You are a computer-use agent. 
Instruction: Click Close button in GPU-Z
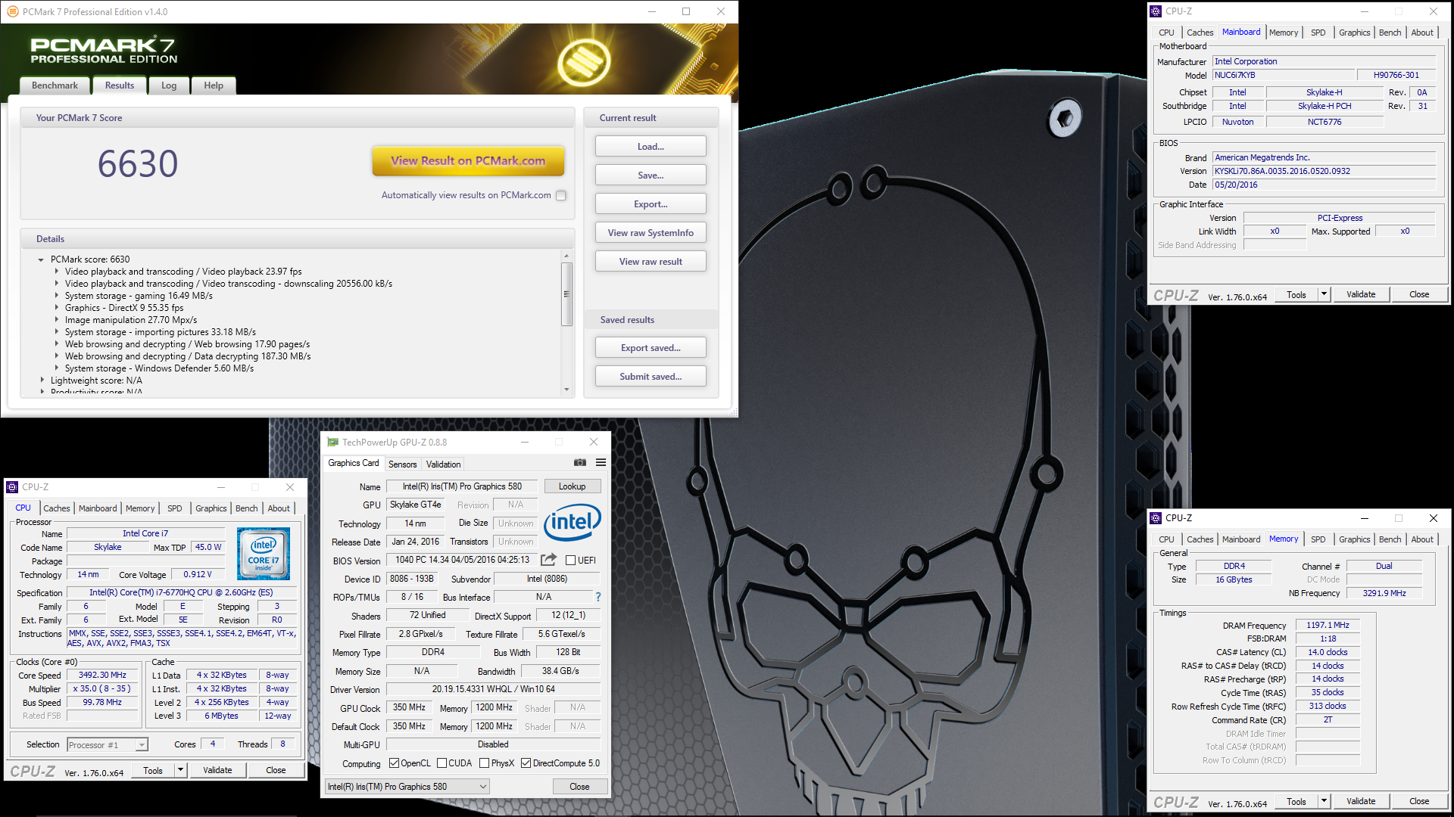(579, 787)
